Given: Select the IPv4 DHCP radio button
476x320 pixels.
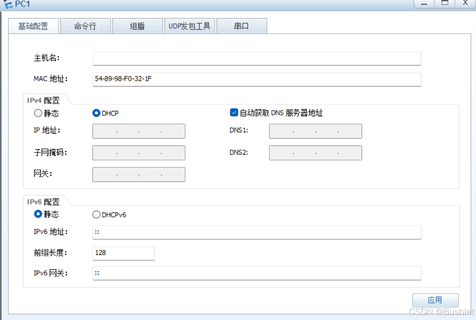Looking at the screenshot, I should tap(96, 113).
